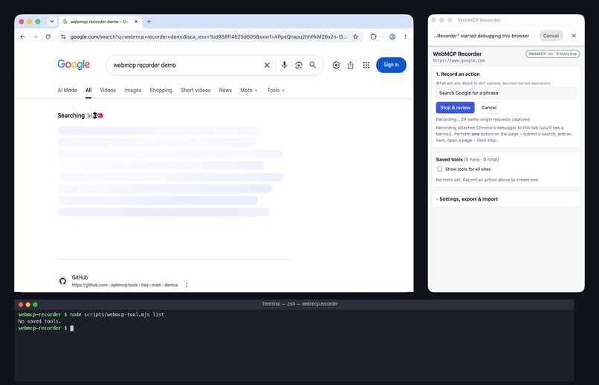Dismiss the debugging banner with X

coord(574,36)
